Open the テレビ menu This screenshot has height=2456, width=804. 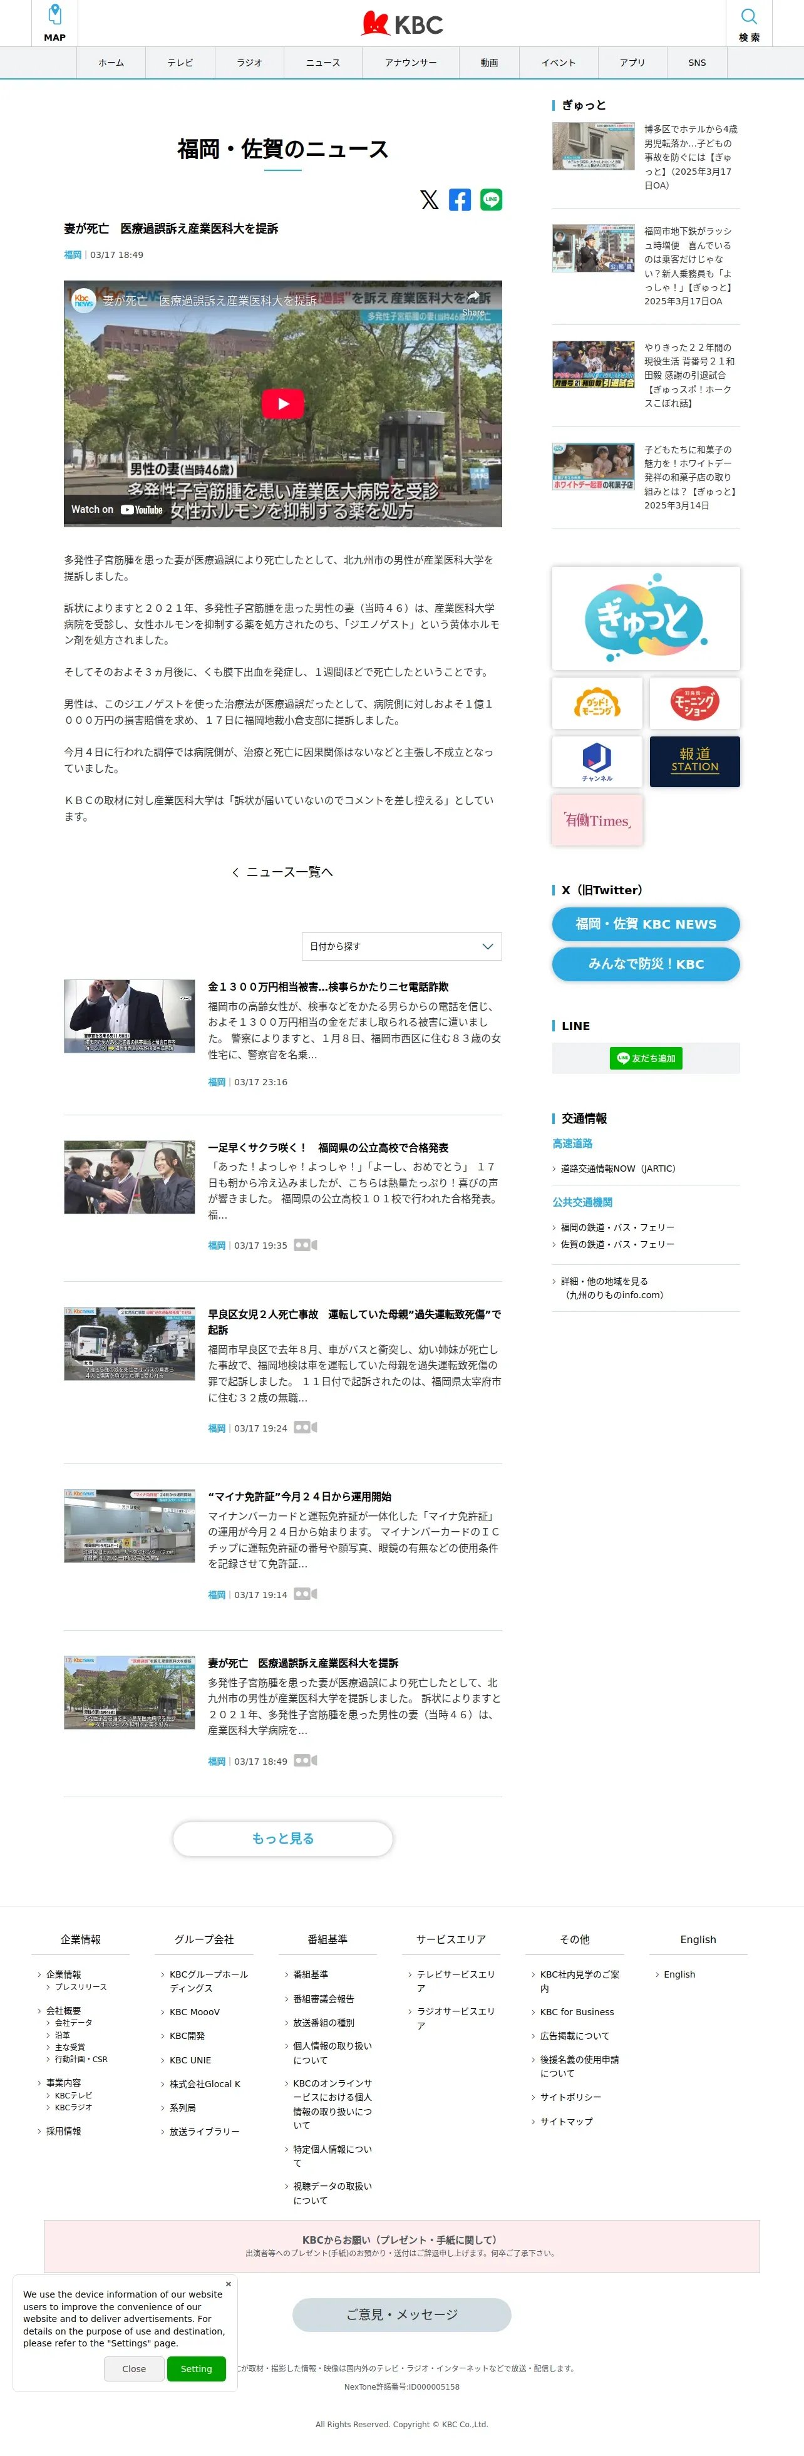[x=180, y=63]
